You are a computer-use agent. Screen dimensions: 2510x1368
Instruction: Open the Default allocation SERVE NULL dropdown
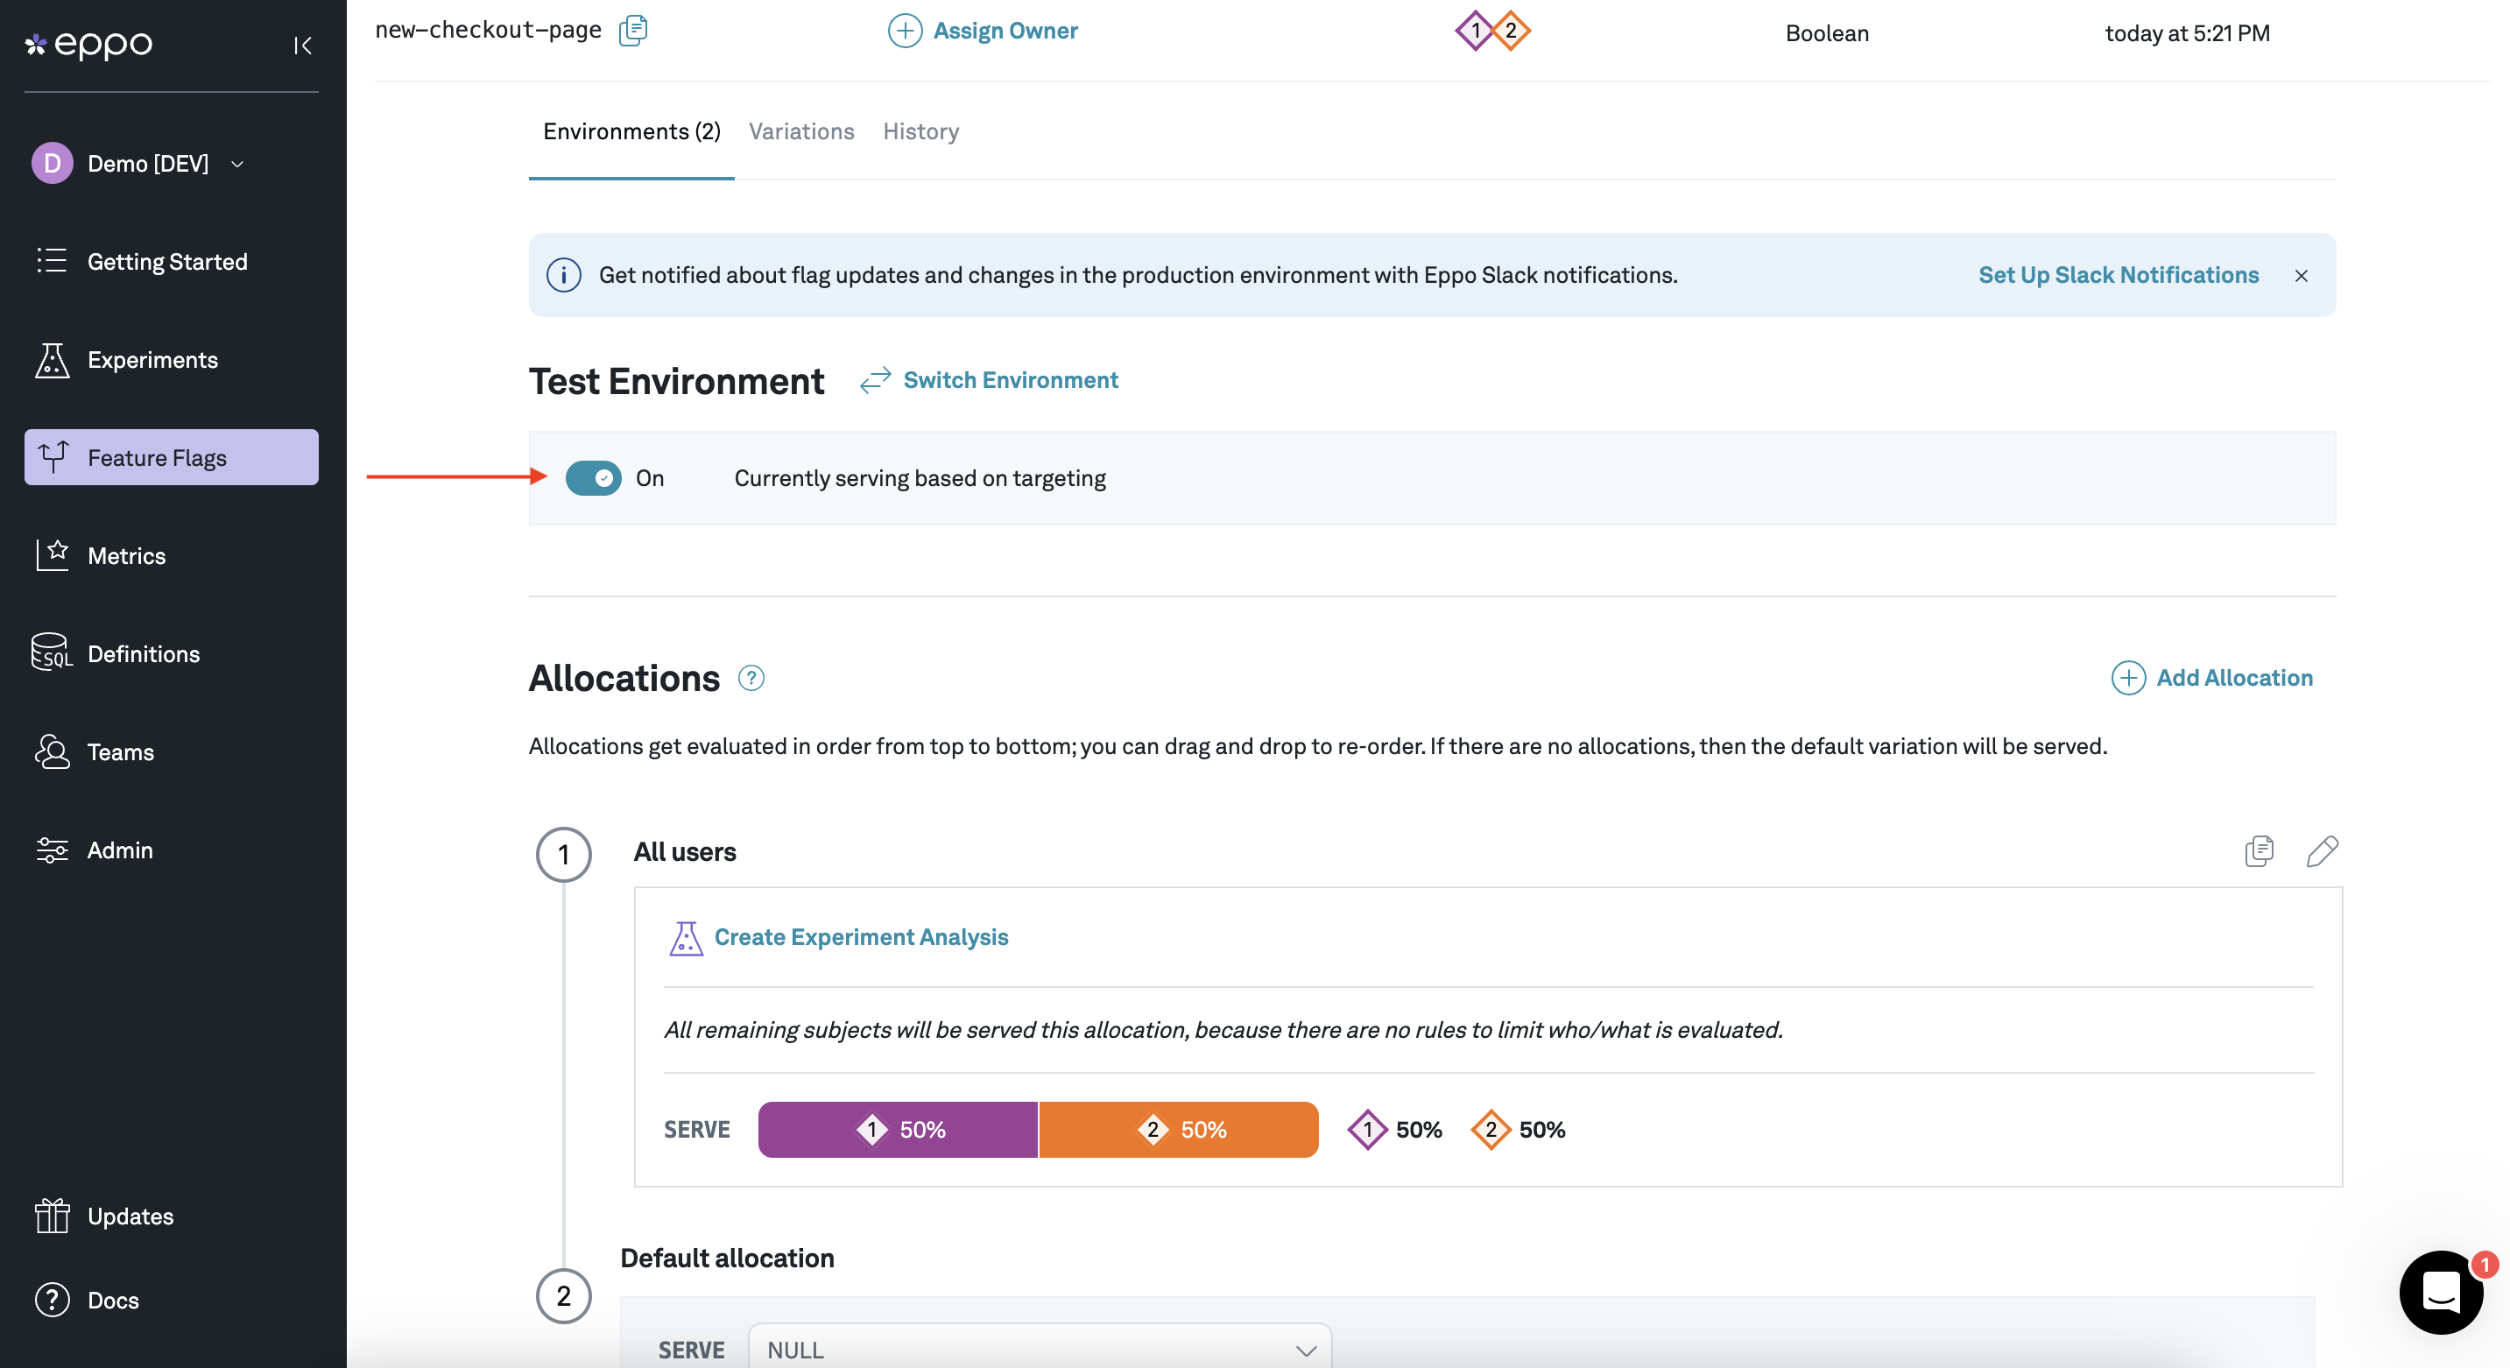(x=1040, y=1350)
